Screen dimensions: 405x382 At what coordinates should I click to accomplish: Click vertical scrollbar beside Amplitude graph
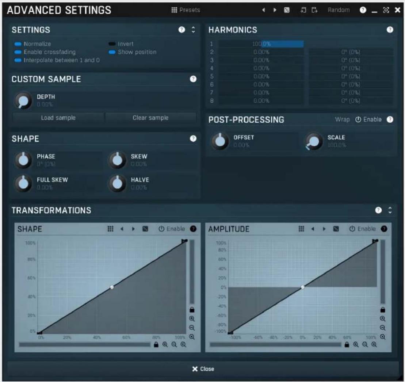[382, 272]
